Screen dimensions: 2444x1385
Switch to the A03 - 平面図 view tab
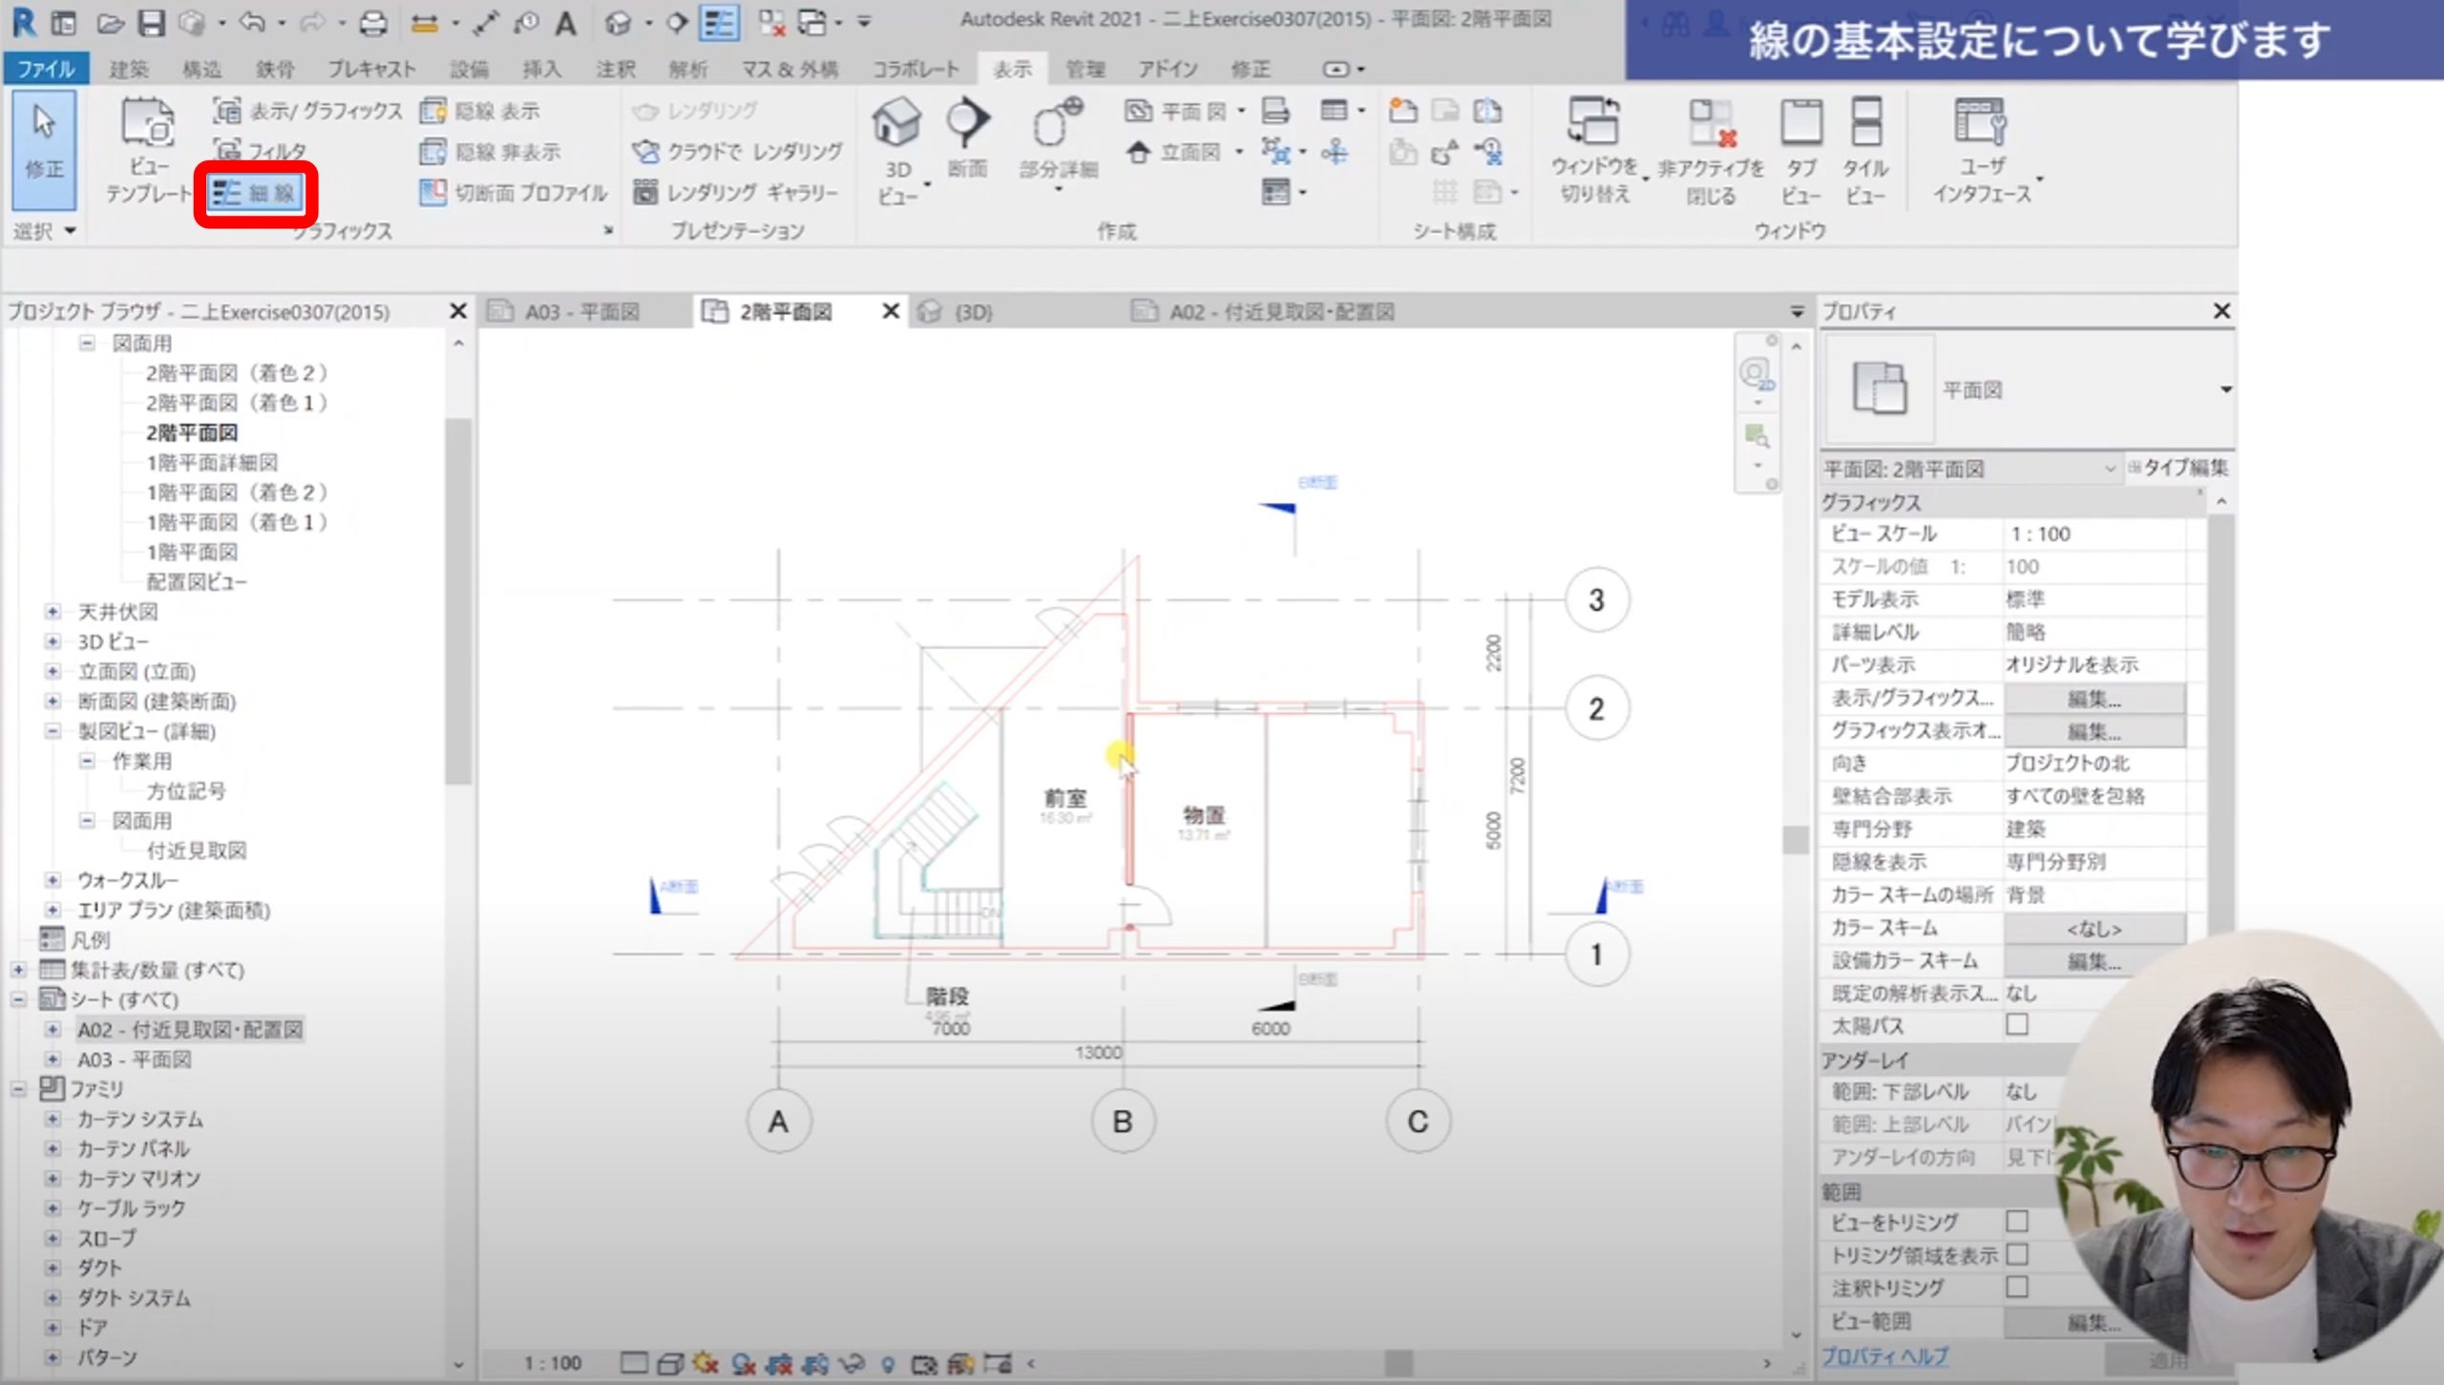[582, 312]
